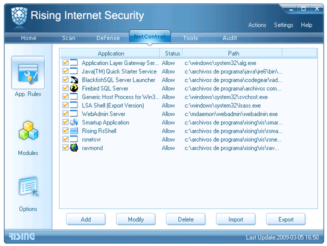Click the Add button
The image size is (327, 246).
pos(86,219)
